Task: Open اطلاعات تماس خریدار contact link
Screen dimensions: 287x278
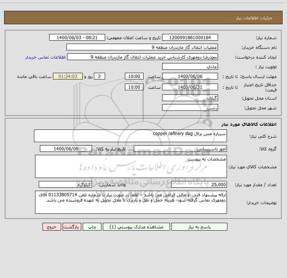Action: coord(45,57)
